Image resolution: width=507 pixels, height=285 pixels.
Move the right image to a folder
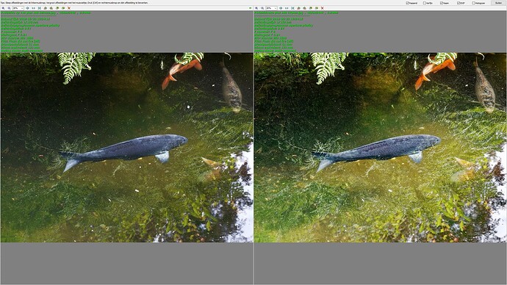click(x=317, y=8)
